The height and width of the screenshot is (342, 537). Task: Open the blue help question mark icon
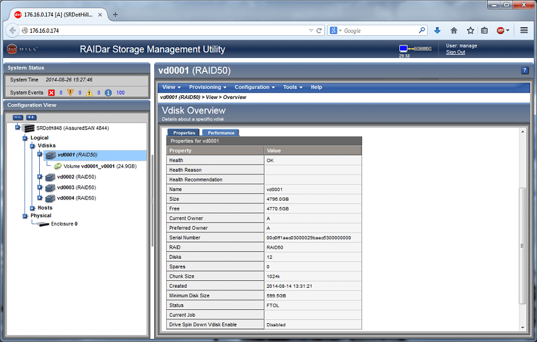point(524,71)
